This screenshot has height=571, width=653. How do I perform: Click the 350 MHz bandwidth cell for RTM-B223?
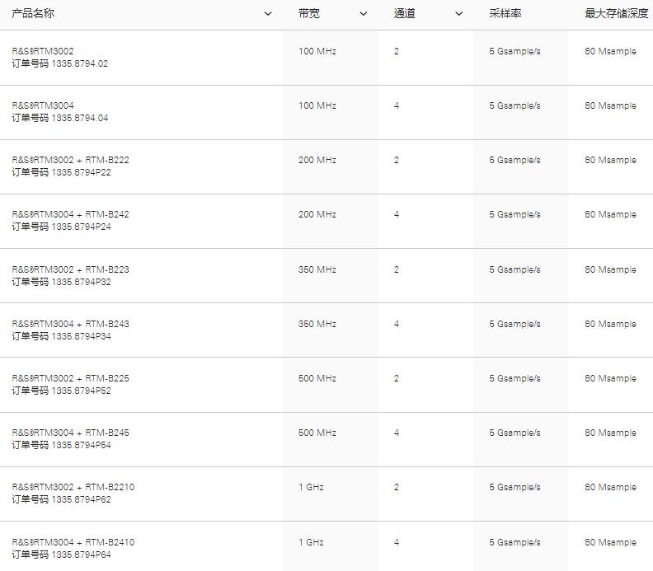point(317,269)
